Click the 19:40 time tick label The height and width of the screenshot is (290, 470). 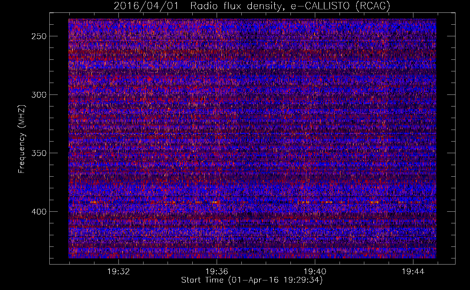point(315,272)
